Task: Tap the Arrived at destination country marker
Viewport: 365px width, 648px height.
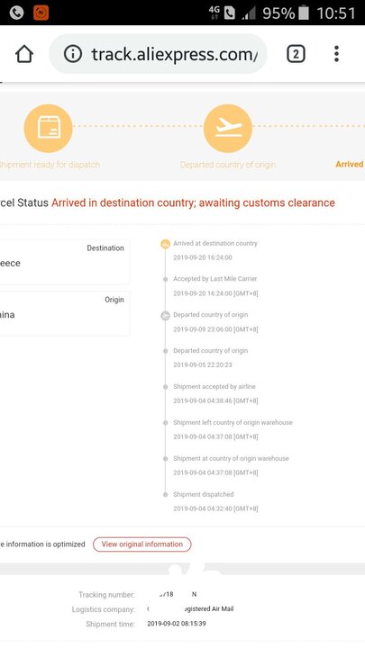Action: [165, 244]
